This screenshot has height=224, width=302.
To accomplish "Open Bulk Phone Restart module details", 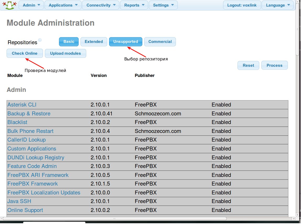I will click(30, 131).
